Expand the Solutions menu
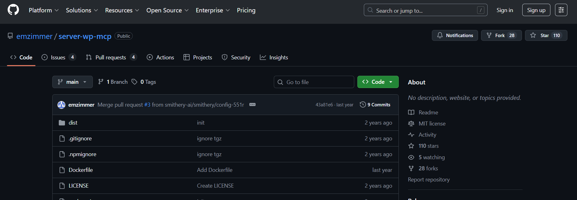Image resolution: width=577 pixels, height=200 pixels. [82, 10]
